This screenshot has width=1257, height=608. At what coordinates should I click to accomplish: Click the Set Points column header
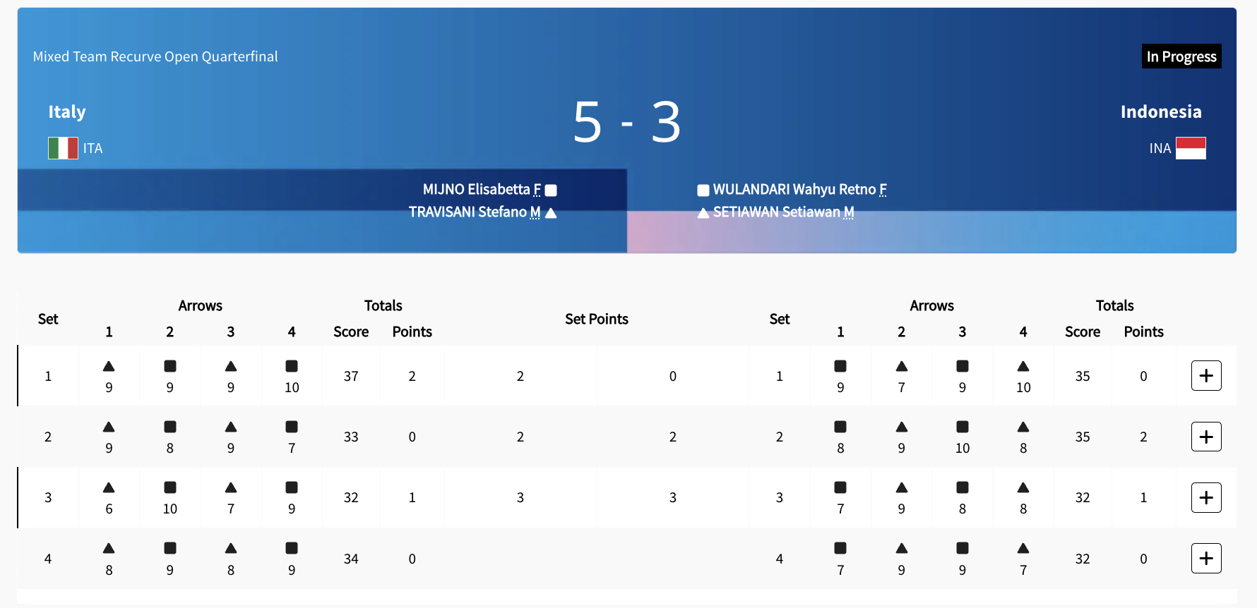596,319
